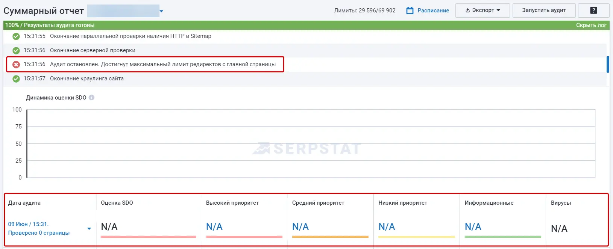Hide the log via Скрыть лог
This screenshot has width=613, height=249.
(x=591, y=25)
